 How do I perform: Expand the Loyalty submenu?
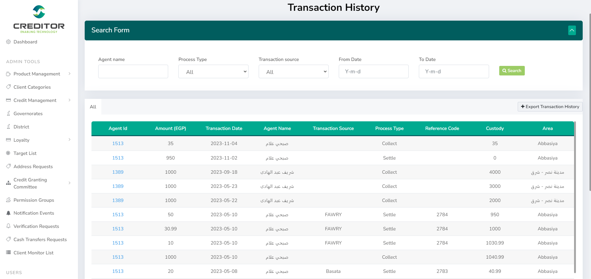69,140
